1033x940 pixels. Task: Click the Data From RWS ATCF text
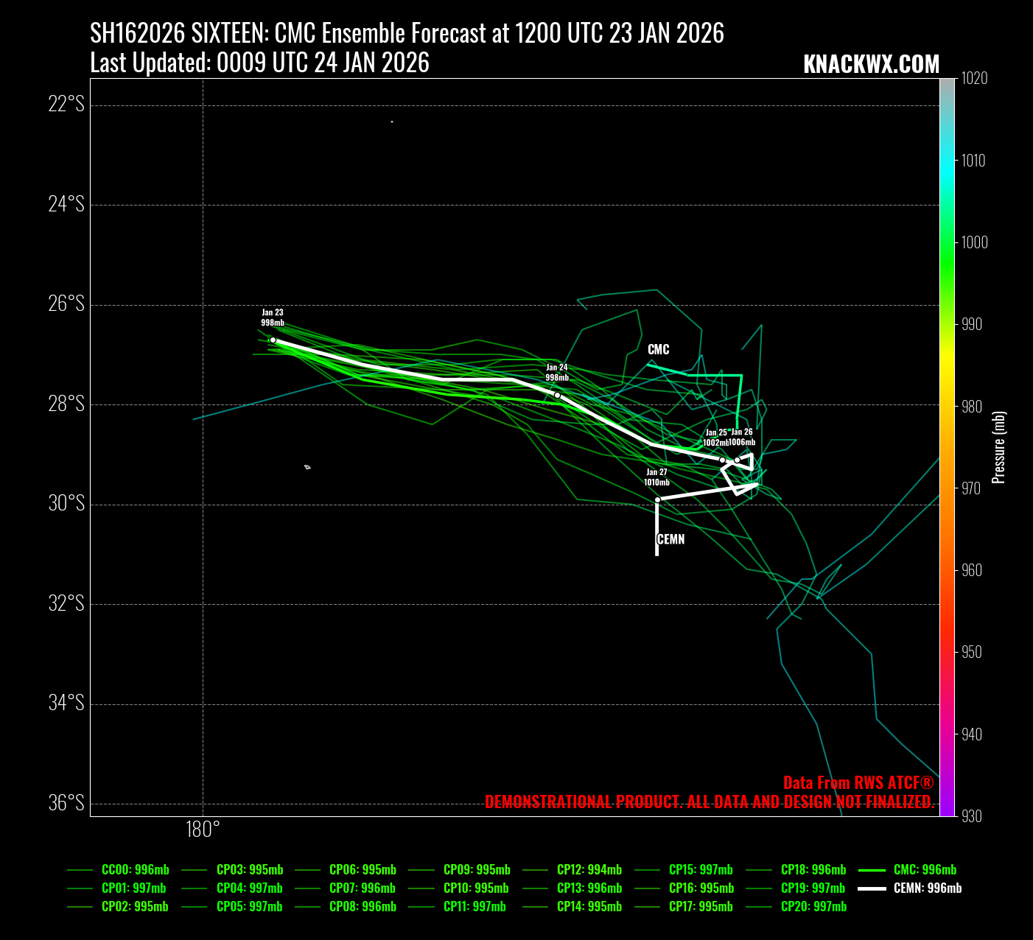[858, 782]
